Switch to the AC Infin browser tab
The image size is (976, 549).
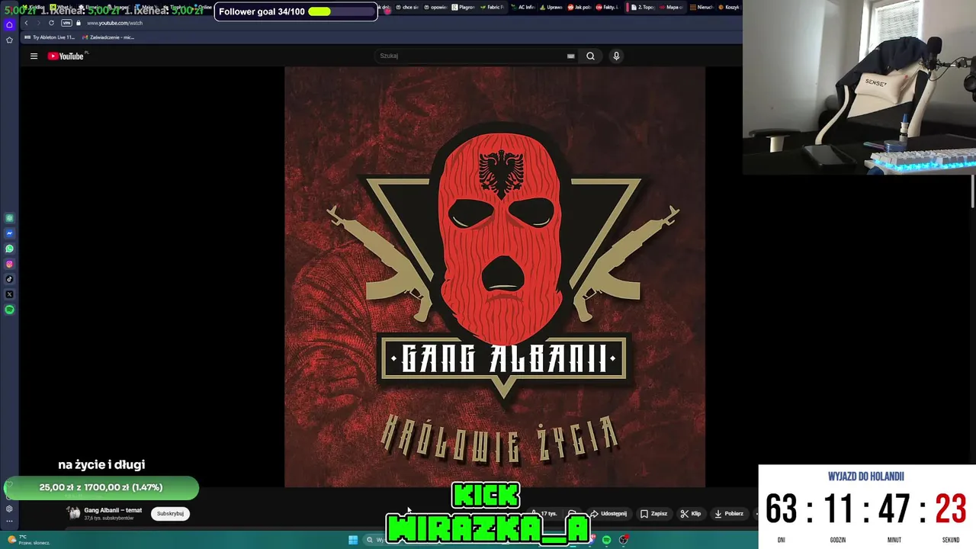point(523,7)
